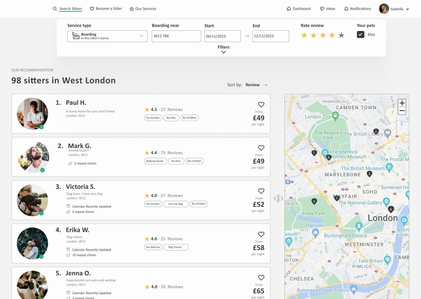The image size is (421, 299).
Task: Click map marker number 4
Action: pyautogui.click(x=391, y=209)
